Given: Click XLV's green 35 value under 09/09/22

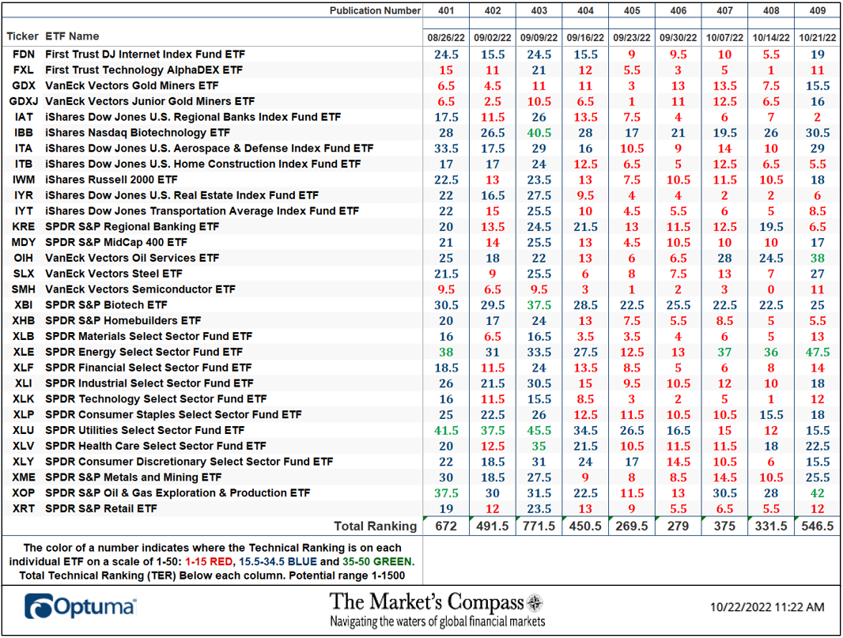Looking at the screenshot, I should (x=539, y=446).
